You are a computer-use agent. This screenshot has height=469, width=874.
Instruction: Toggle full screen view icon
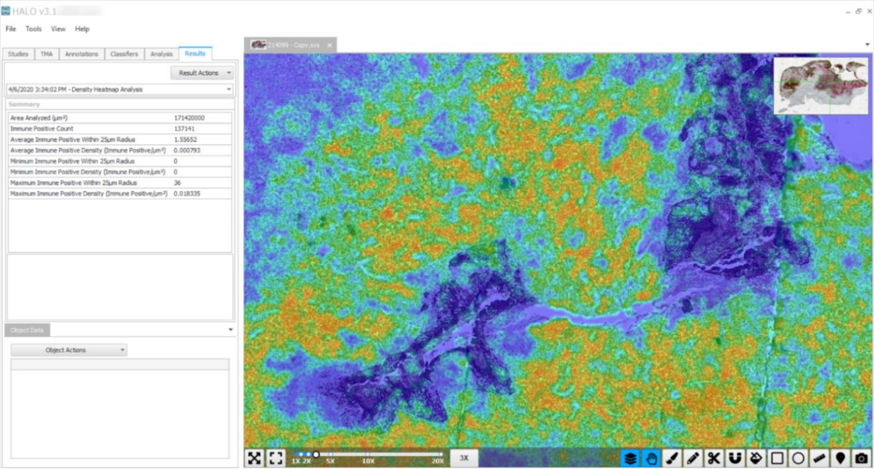(276, 458)
